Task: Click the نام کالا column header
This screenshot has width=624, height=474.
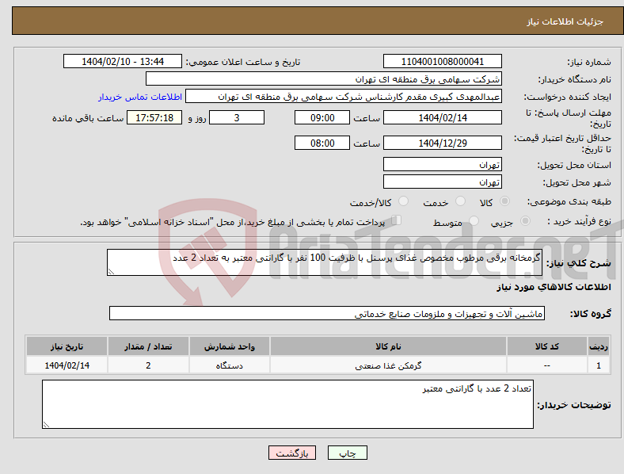Action: click(388, 346)
